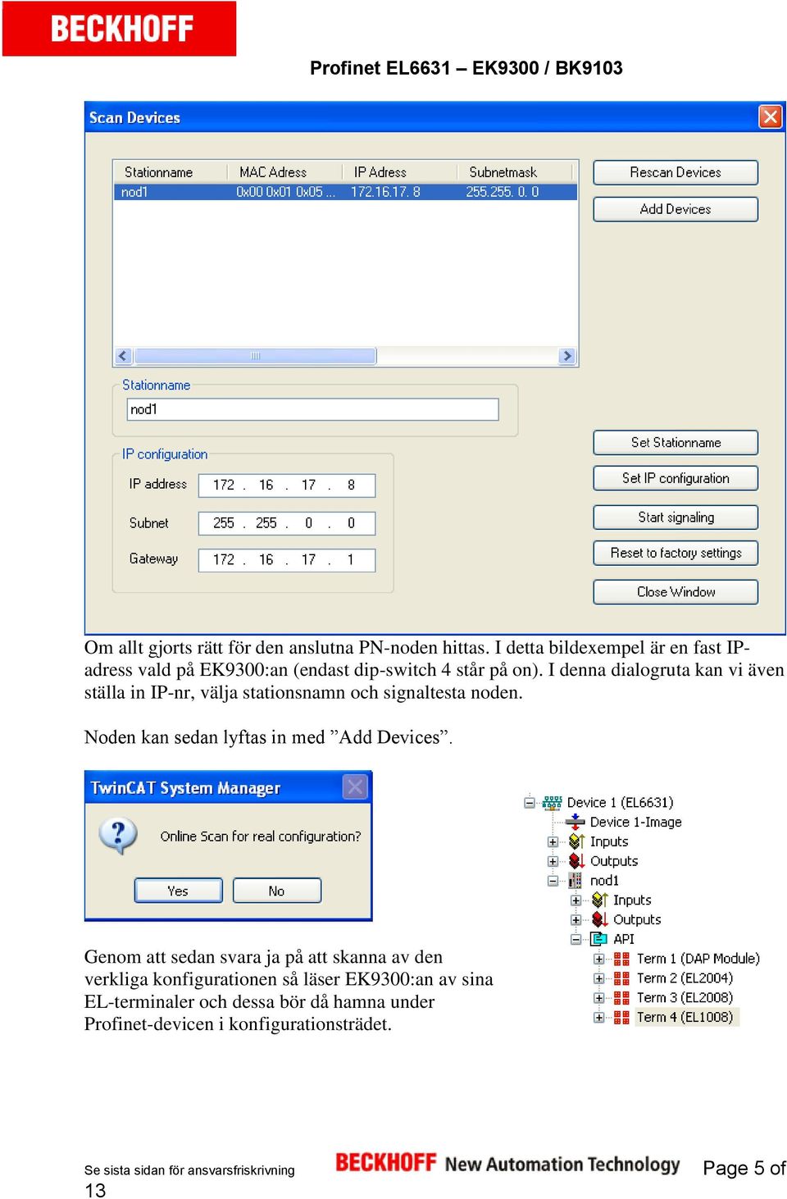
Task: Click the question mark icon
Action: click(118, 836)
